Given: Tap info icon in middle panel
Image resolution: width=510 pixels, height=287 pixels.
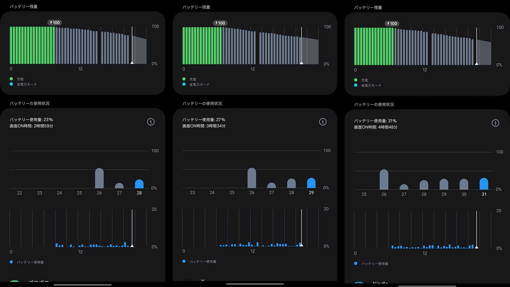Looking at the screenshot, I should (x=323, y=122).
